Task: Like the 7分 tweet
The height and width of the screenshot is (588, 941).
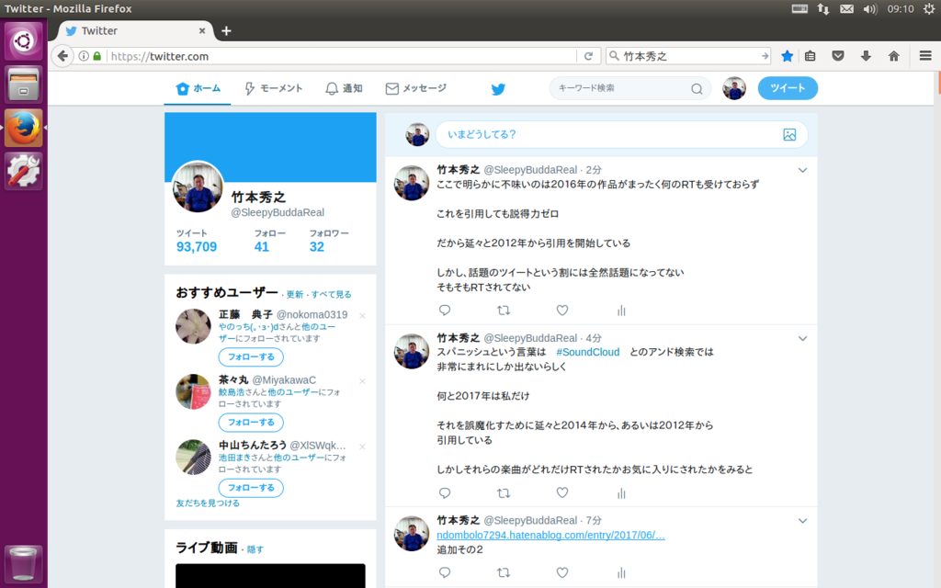Action: (x=561, y=572)
